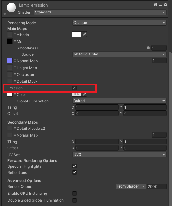Image resolution: width=172 pixels, height=206 pixels.
Task: Open the material help reference icon
Action: tap(155, 5)
